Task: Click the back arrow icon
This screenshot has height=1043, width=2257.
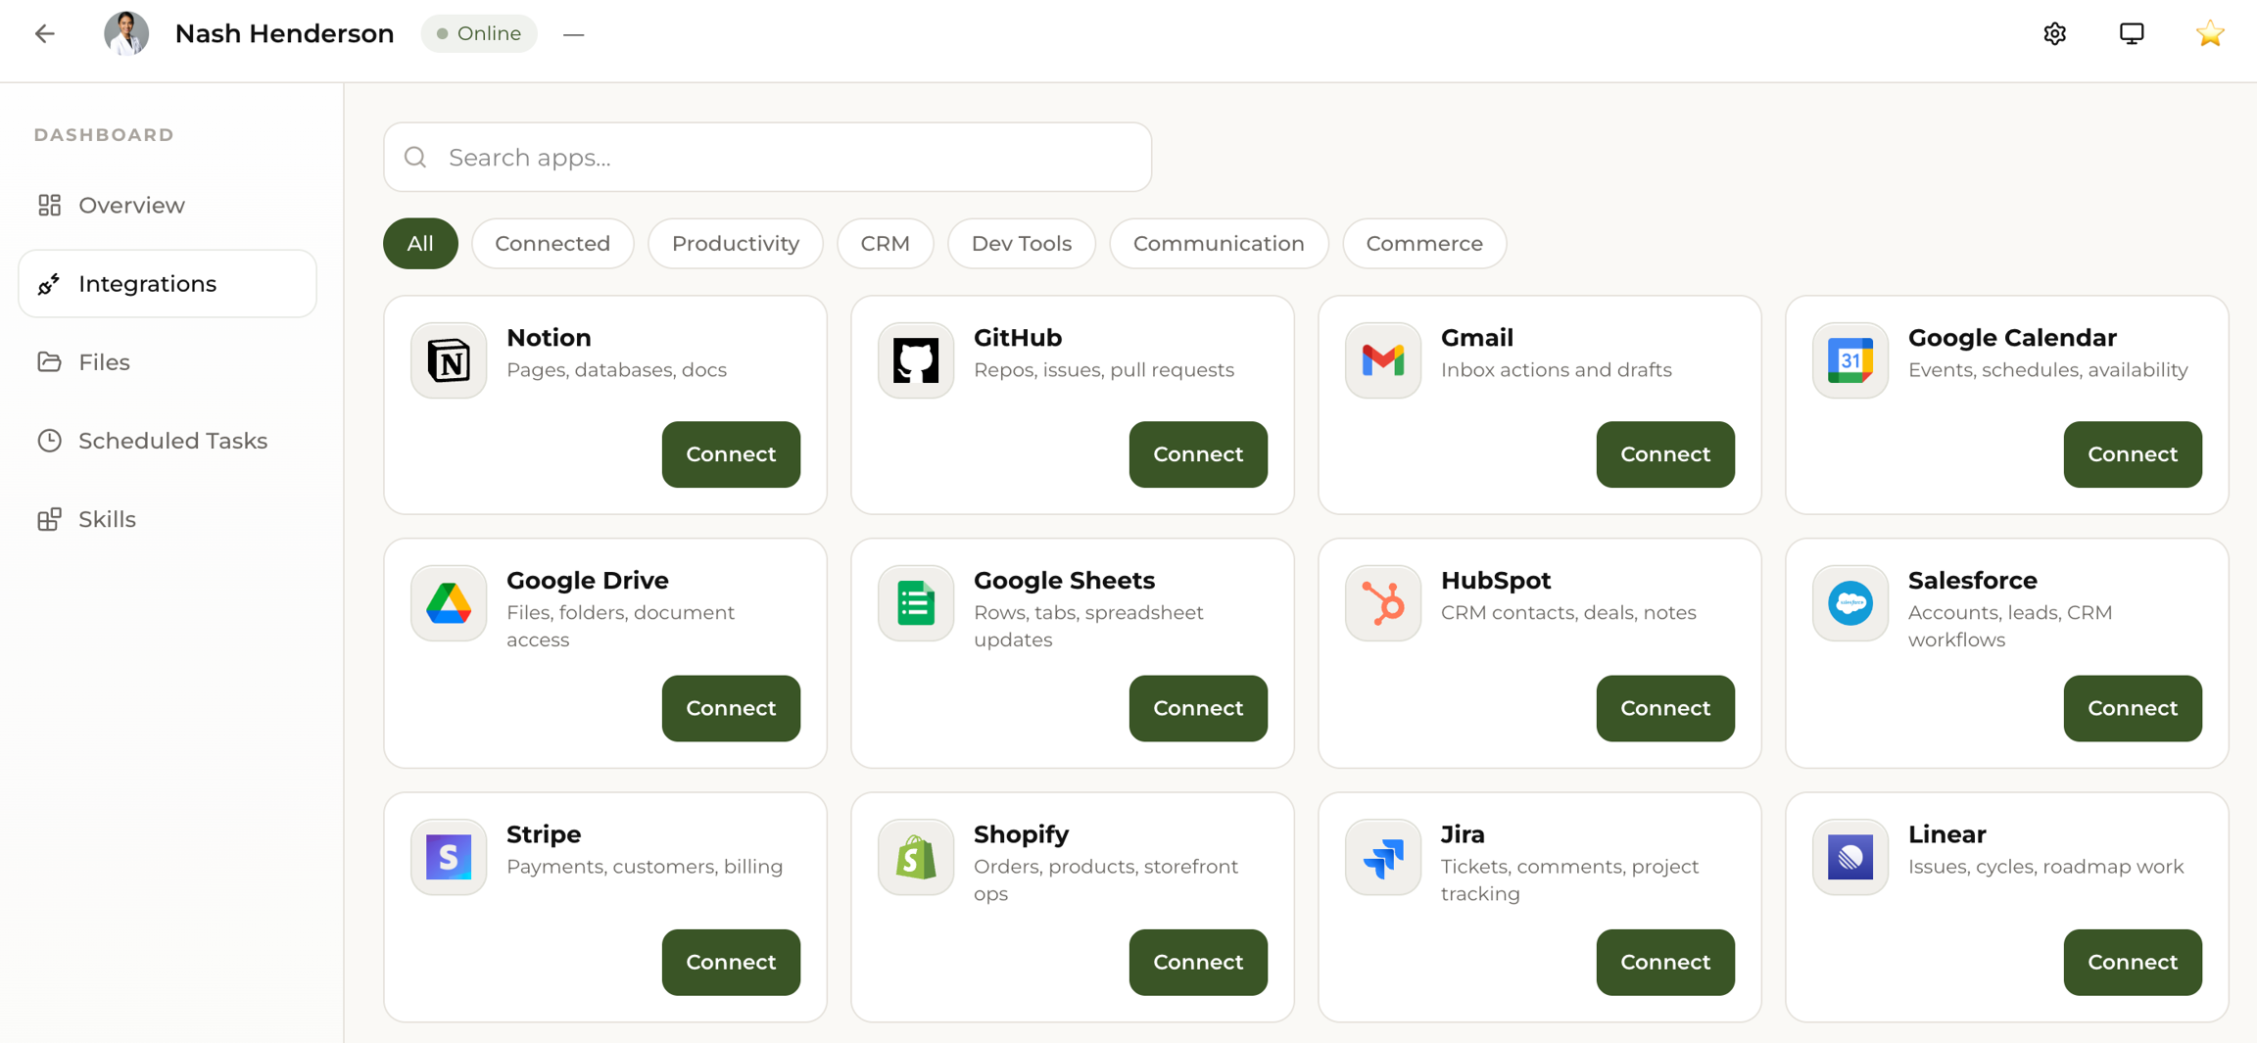Action: [x=45, y=33]
